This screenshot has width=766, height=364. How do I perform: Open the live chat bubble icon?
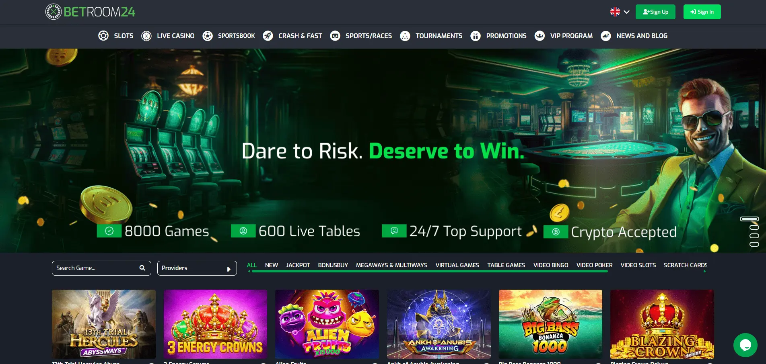745,345
